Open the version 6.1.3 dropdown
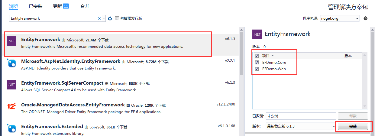The width and height of the screenshot is (375, 136). point(334,126)
